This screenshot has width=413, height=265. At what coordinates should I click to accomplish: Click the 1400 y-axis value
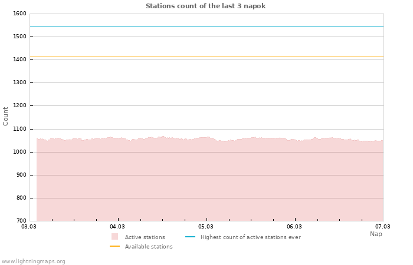click(x=19, y=59)
